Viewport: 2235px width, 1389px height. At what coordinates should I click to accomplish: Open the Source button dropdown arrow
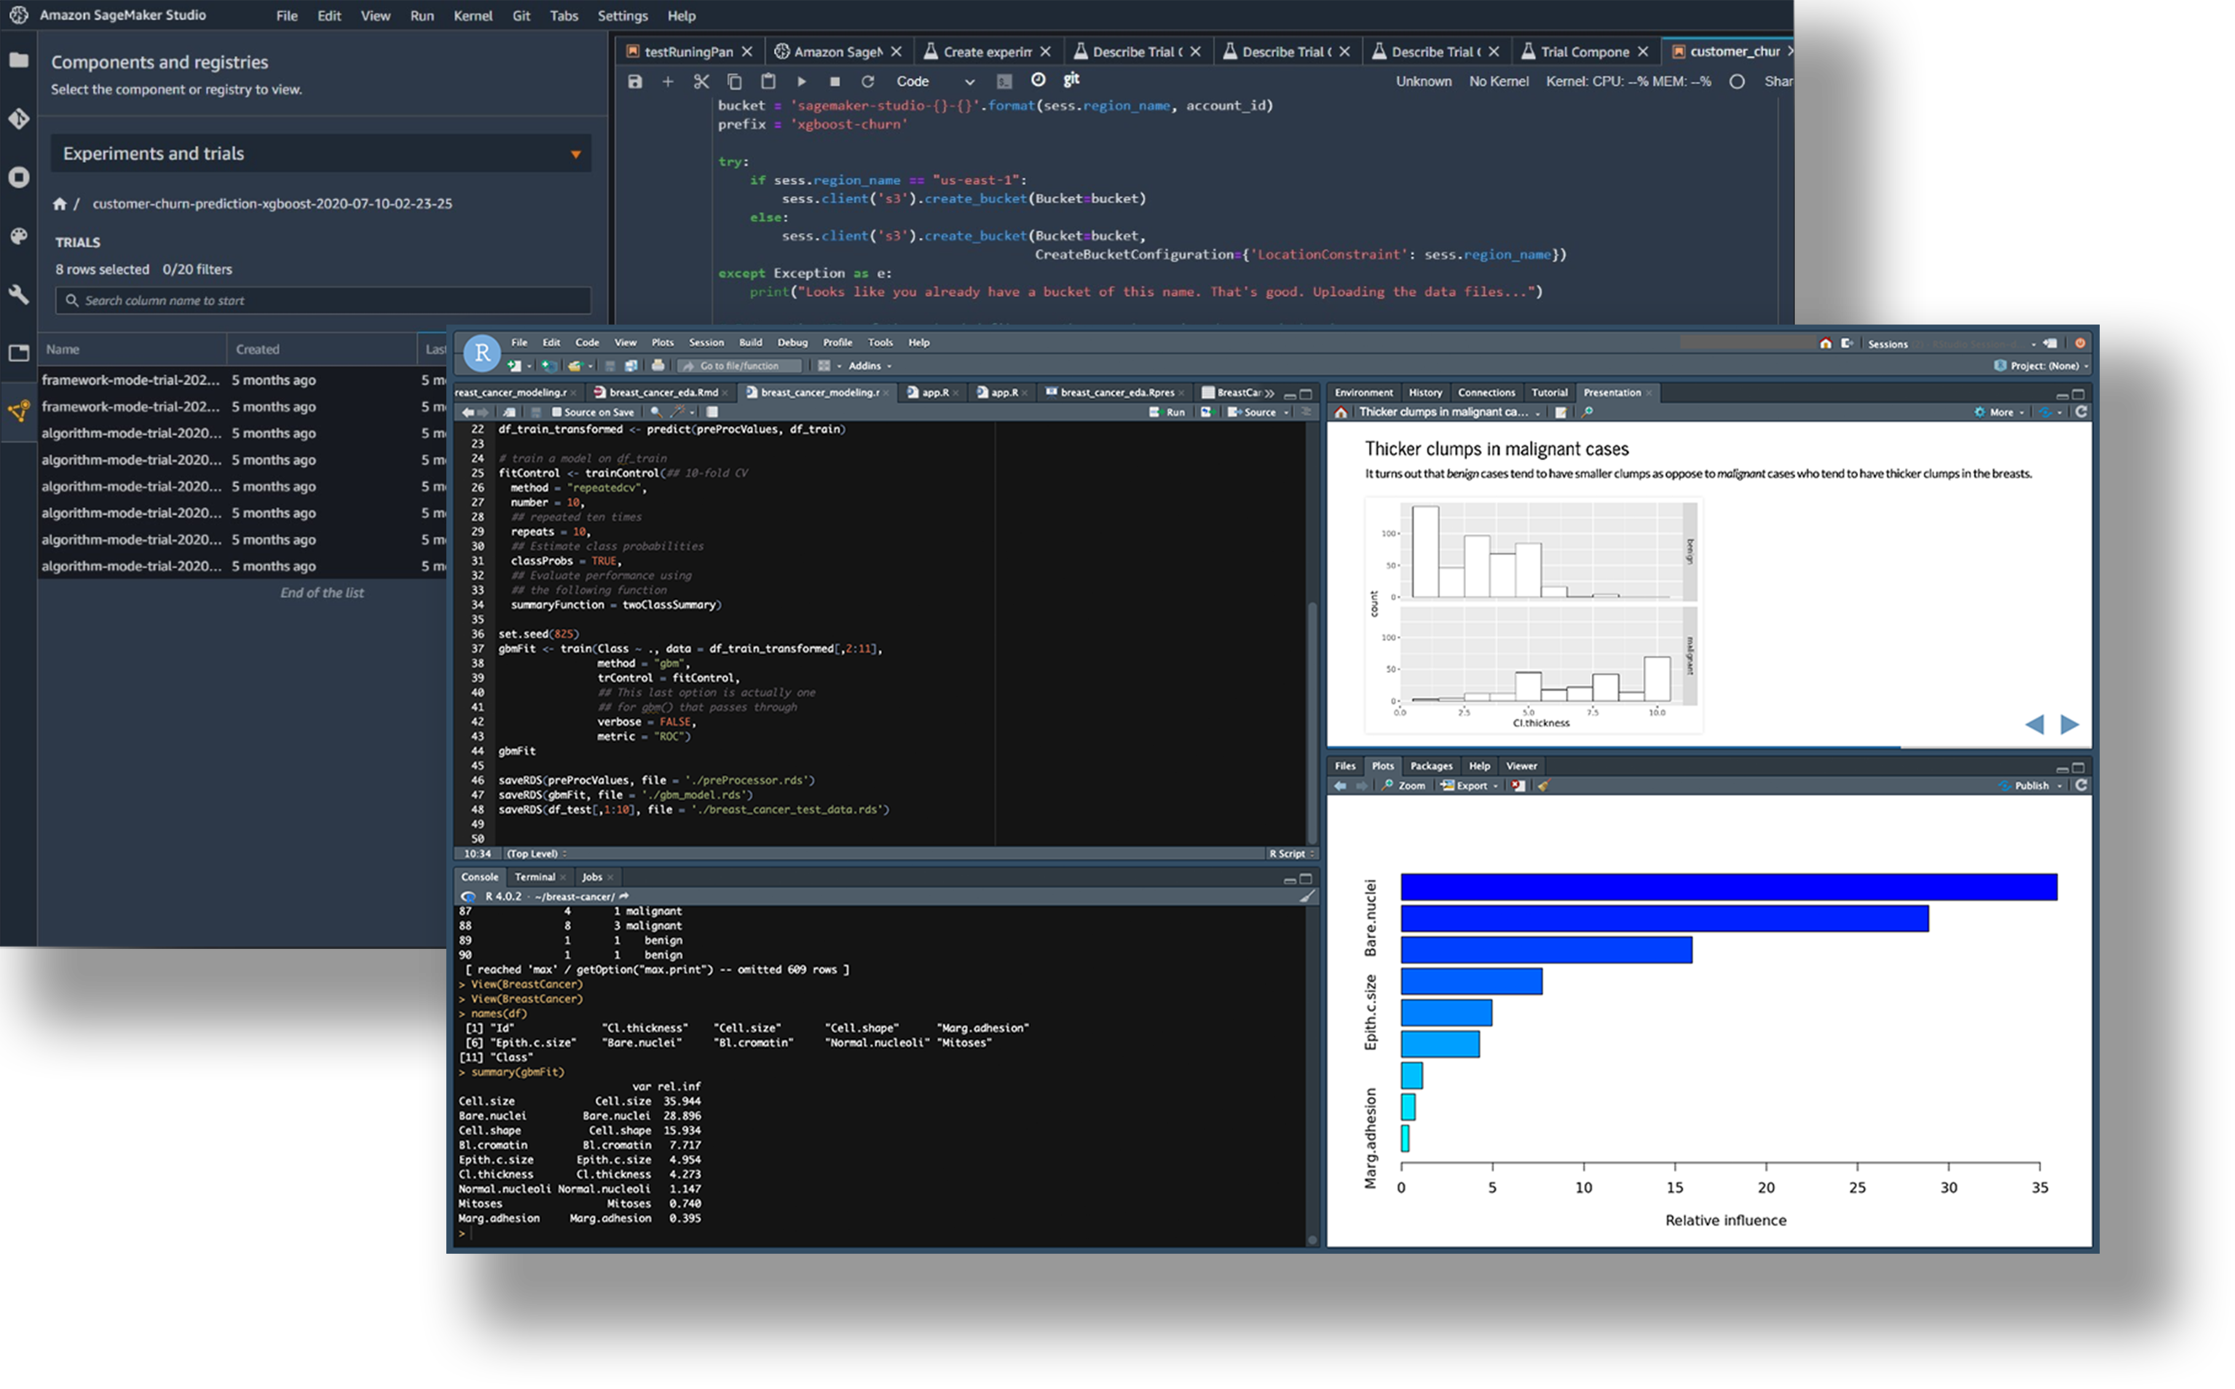pyautogui.click(x=1286, y=412)
